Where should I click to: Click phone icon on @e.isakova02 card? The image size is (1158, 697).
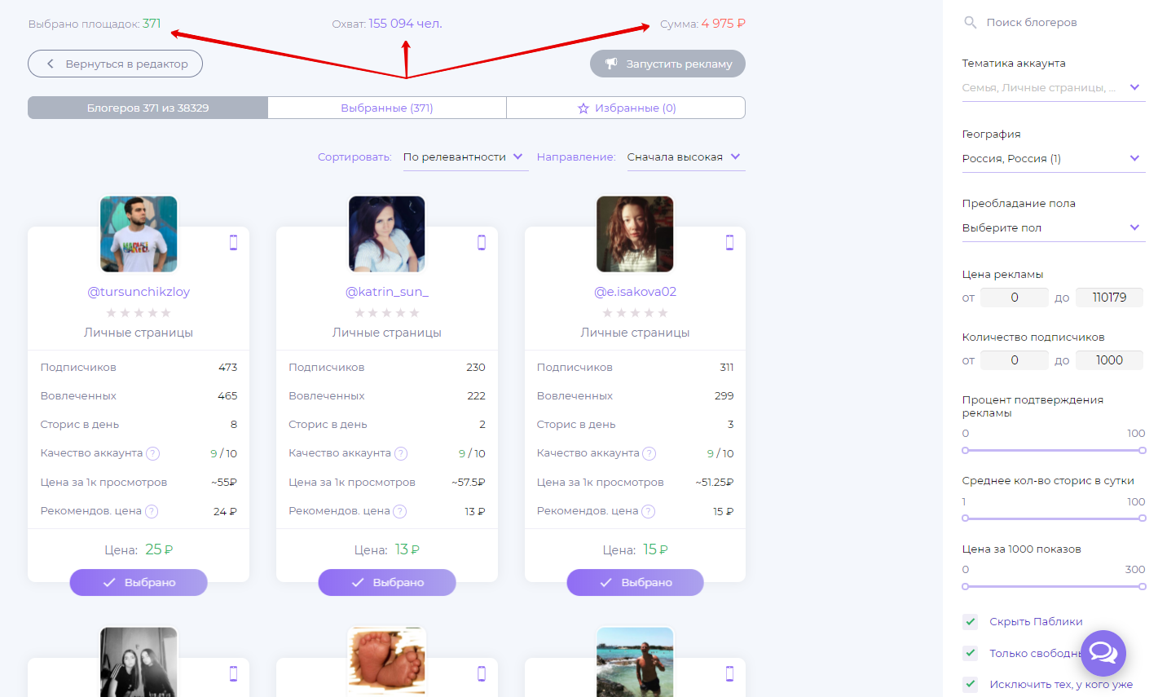pos(729,242)
